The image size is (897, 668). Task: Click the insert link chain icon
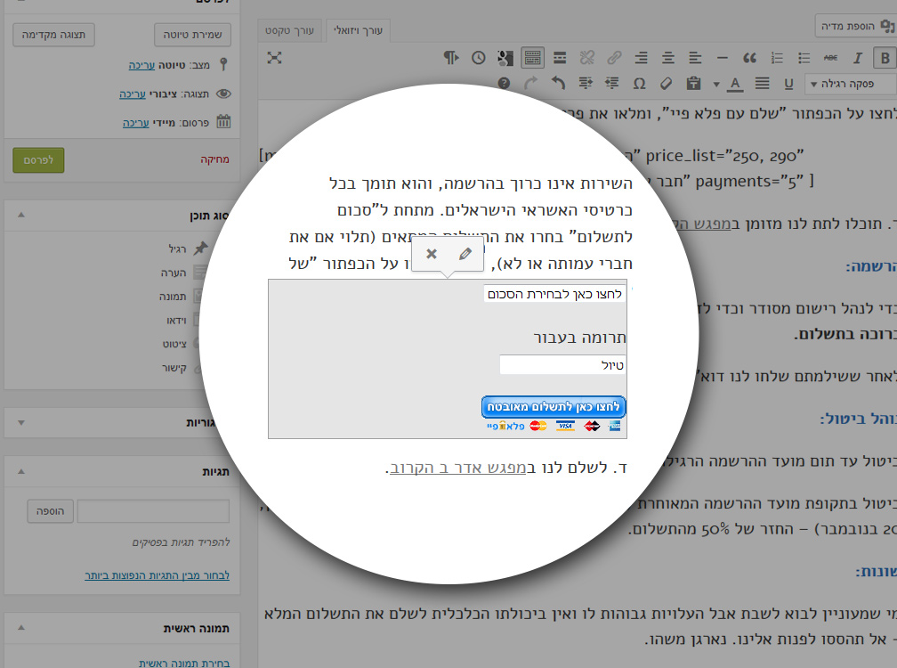[x=614, y=58]
